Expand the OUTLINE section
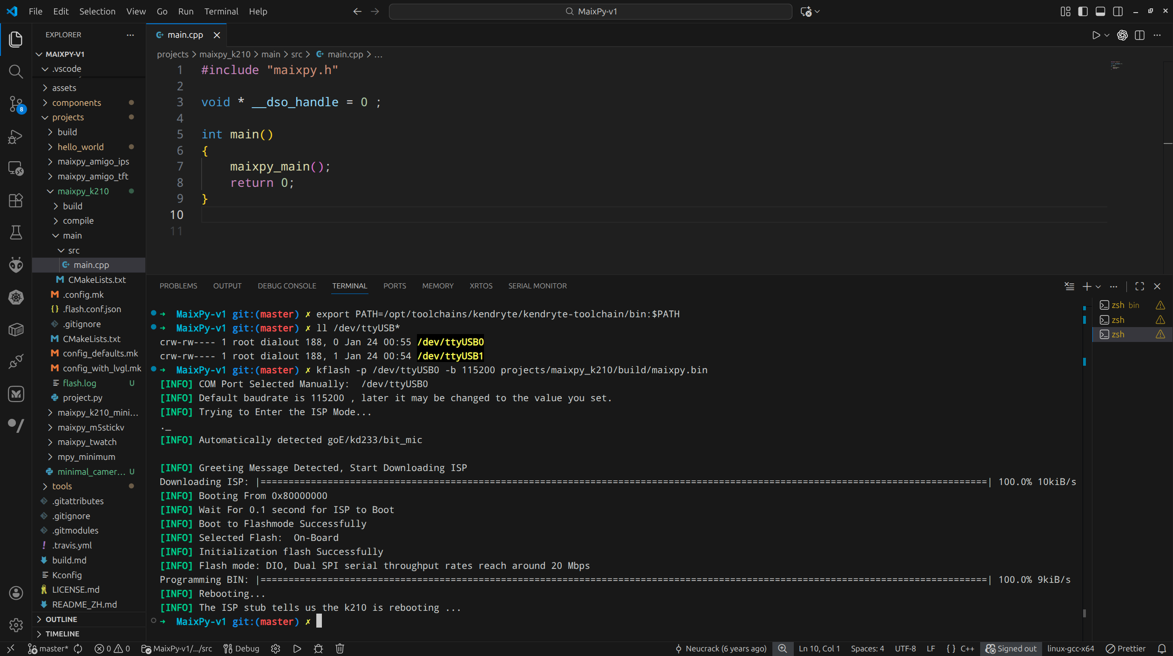This screenshot has width=1173, height=656. [61, 619]
